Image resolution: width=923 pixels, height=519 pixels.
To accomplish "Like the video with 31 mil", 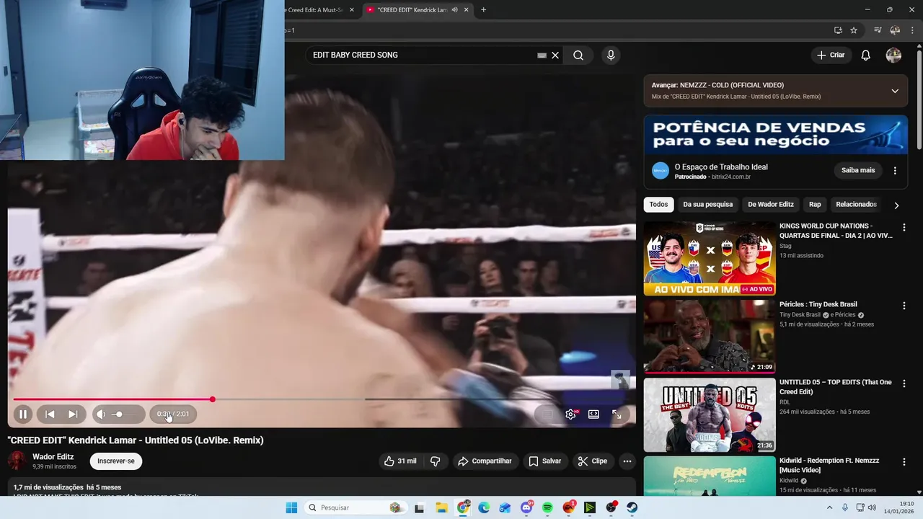I will click(x=400, y=461).
